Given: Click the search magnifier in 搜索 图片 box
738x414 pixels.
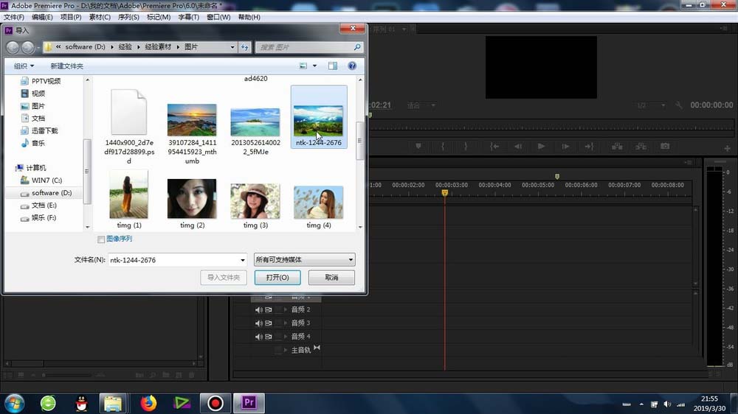Looking at the screenshot, I should (x=357, y=47).
